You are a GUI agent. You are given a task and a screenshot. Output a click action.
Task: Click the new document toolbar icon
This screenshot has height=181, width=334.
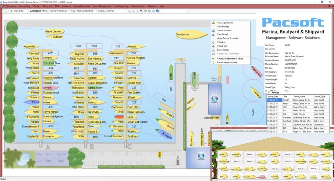click(x=6, y=11)
